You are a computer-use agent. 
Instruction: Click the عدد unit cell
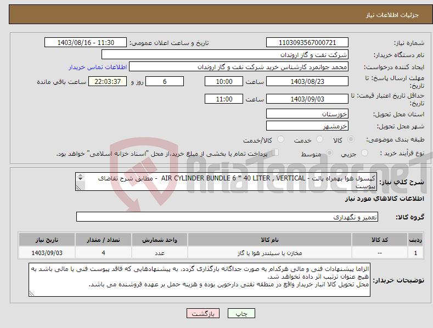160,253
